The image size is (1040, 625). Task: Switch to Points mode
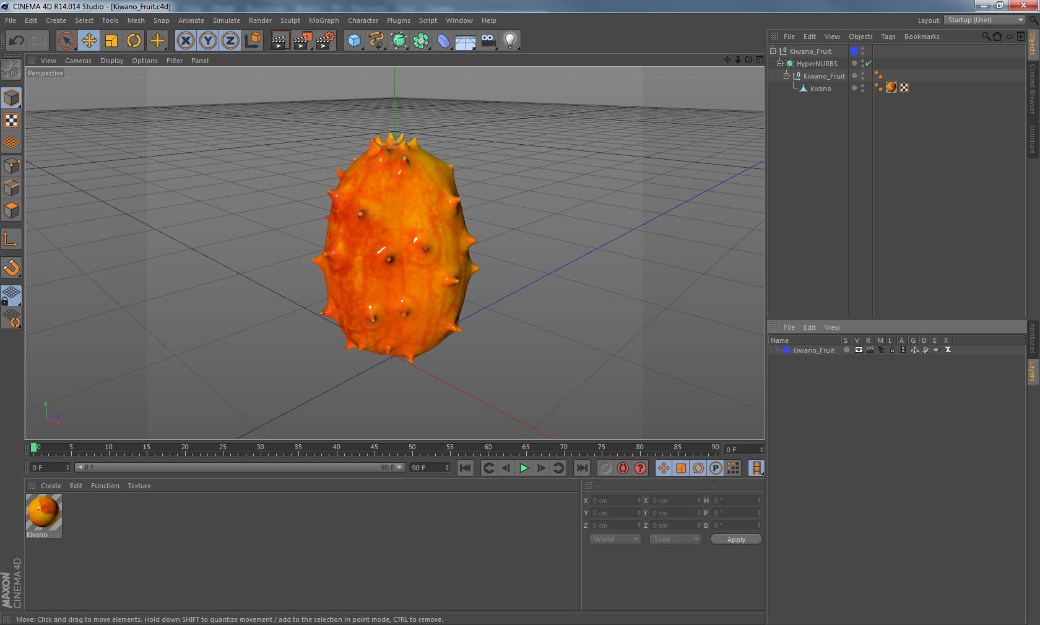11,166
